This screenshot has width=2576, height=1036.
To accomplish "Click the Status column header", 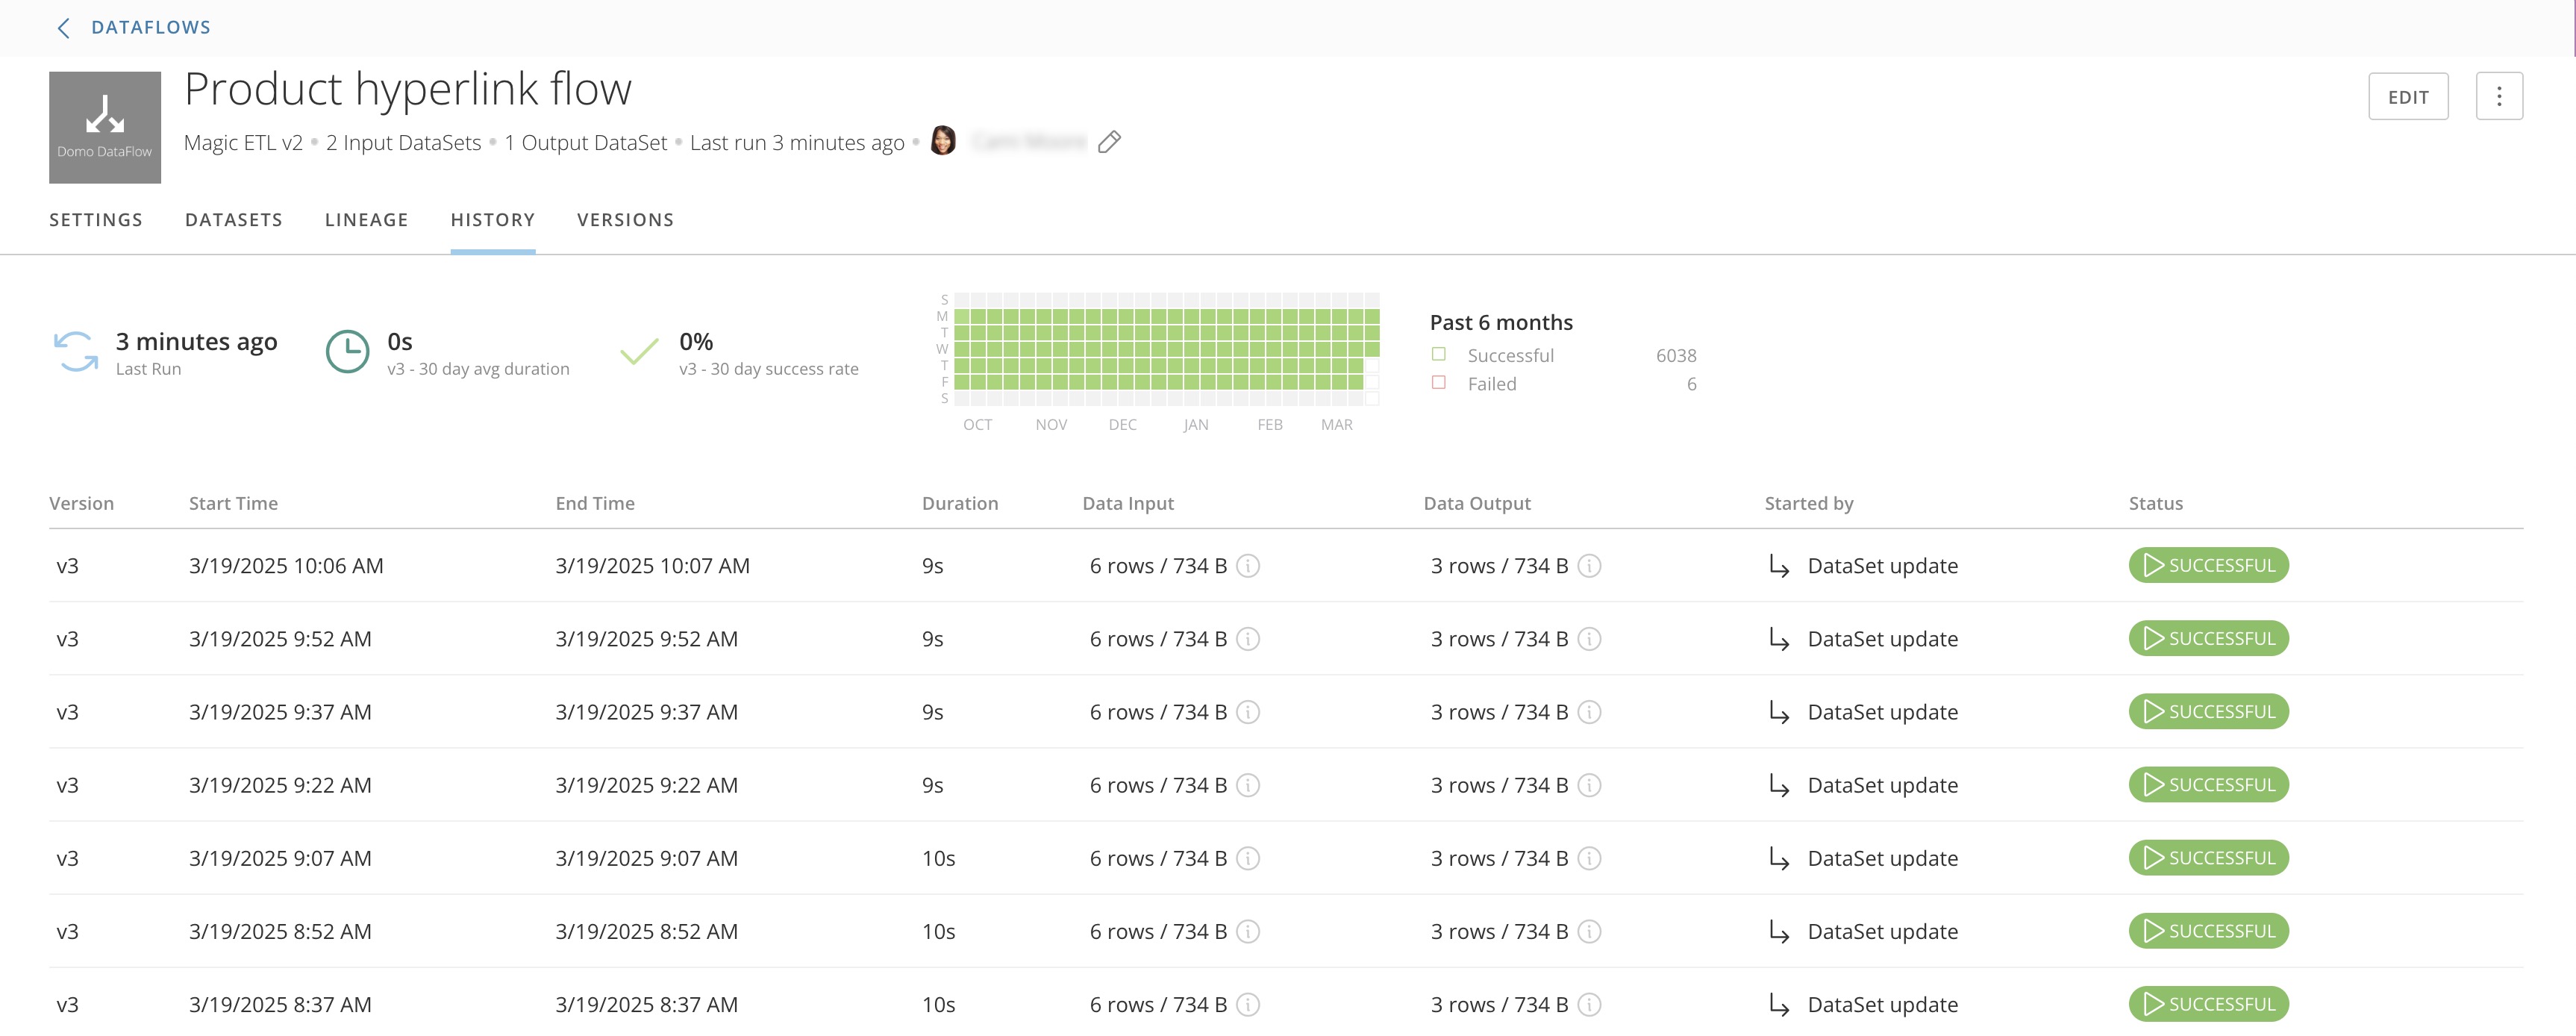I will click(2156, 504).
